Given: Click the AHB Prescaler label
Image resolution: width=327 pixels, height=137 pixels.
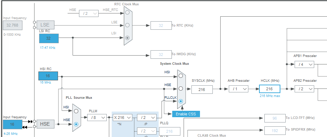Looking at the screenshot, I should click(238, 81).
